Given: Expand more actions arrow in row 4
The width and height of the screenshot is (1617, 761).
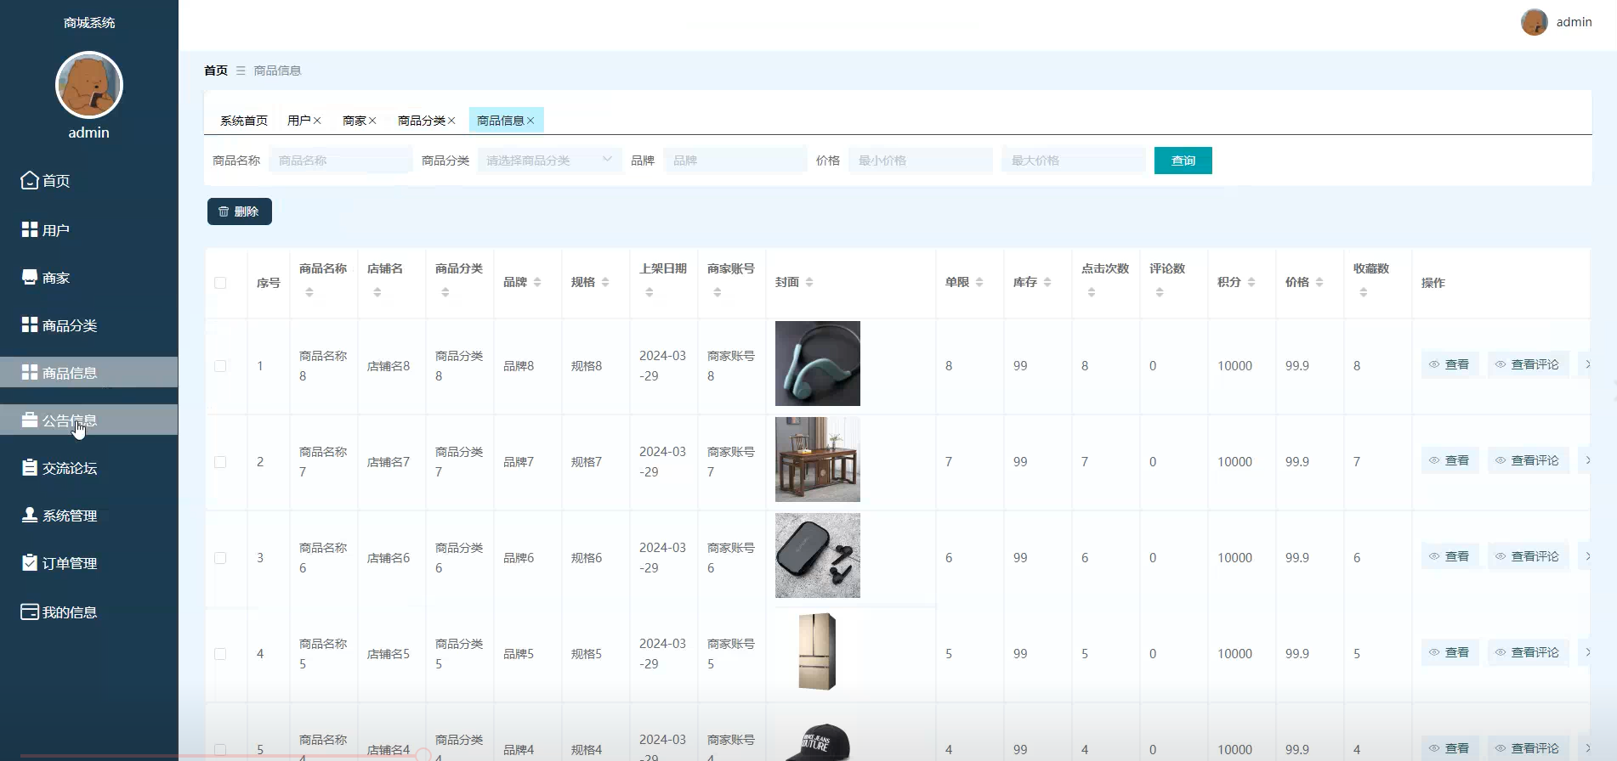Looking at the screenshot, I should pyautogui.click(x=1586, y=652).
